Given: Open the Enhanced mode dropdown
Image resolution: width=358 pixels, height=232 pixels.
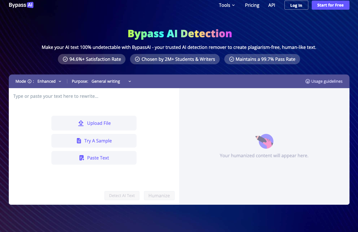Looking at the screenshot, I should coord(49,81).
